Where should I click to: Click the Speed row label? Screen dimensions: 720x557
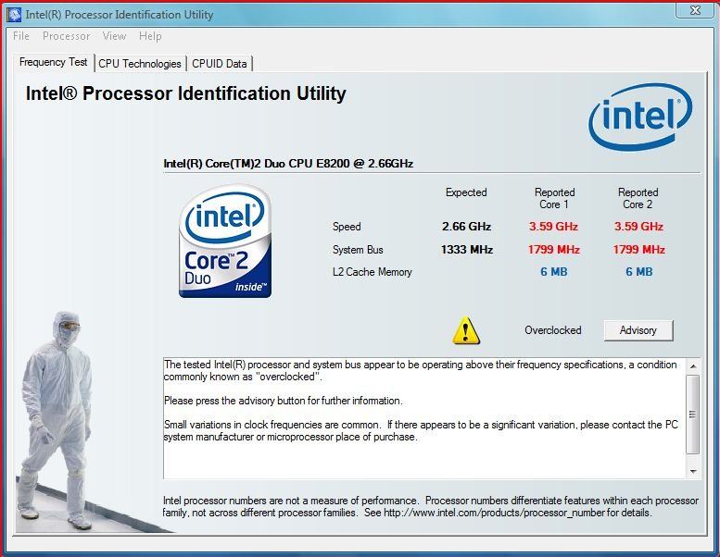point(347,227)
